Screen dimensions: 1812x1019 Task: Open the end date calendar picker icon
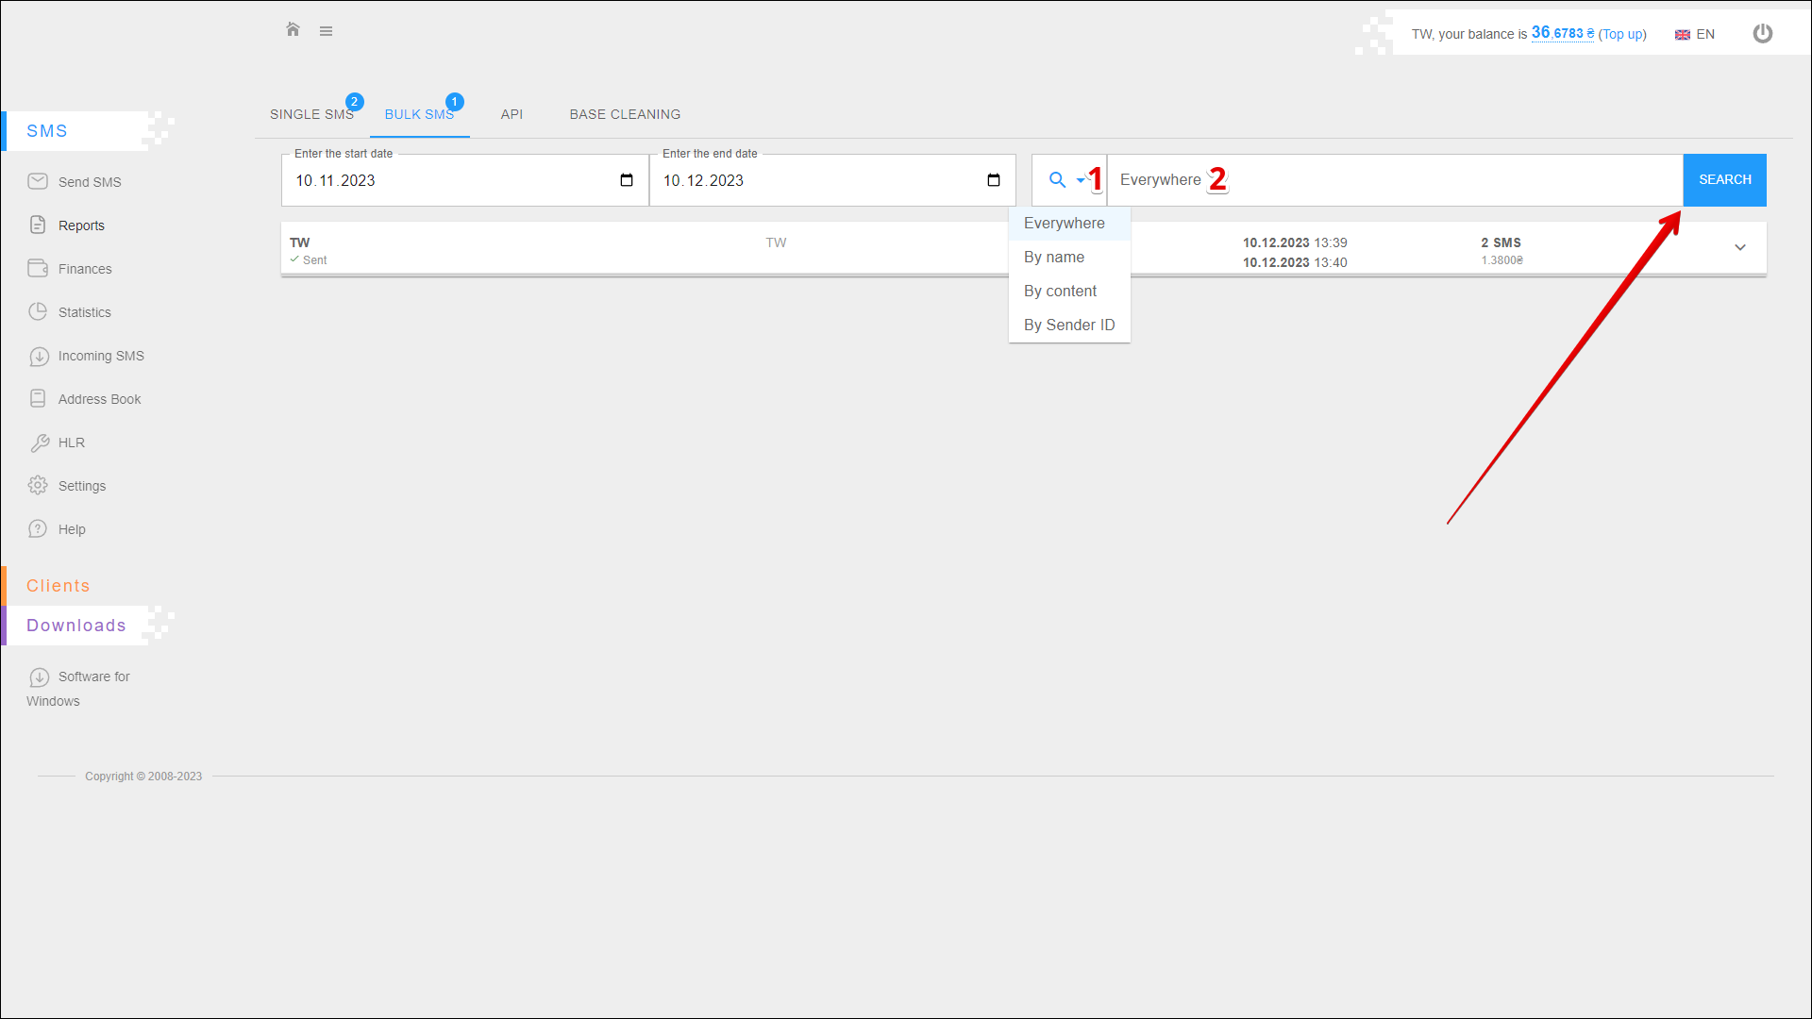point(994,180)
